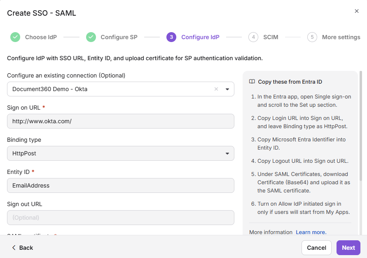Screen dimensions: 367x258
Task: Expand the existing connection dropdown arrow
Action: pyautogui.click(x=227, y=89)
